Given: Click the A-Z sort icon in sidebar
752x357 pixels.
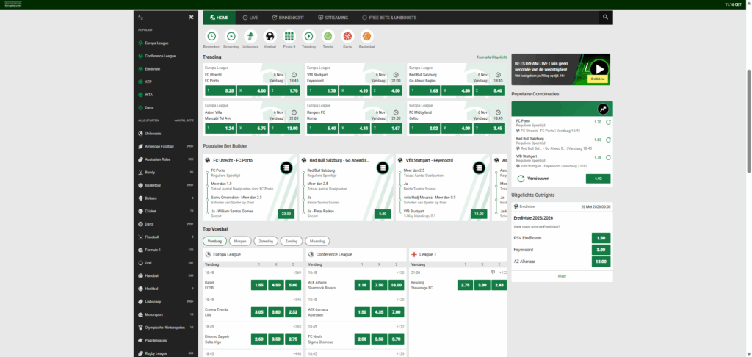Looking at the screenshot, I should pyautogui.click(x=141, y=18).
